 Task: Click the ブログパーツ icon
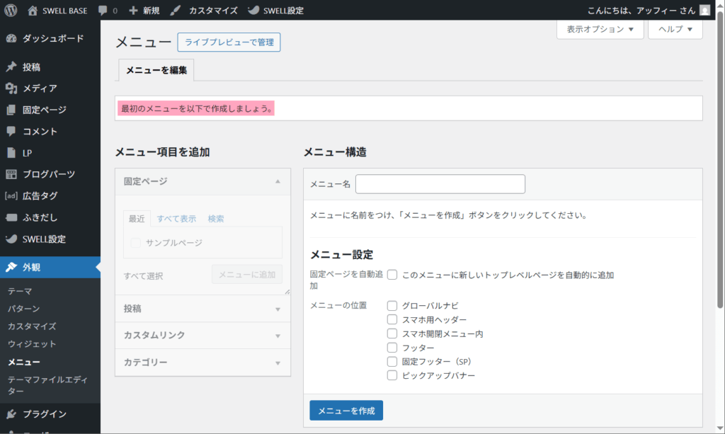click(x=11, y=174)
